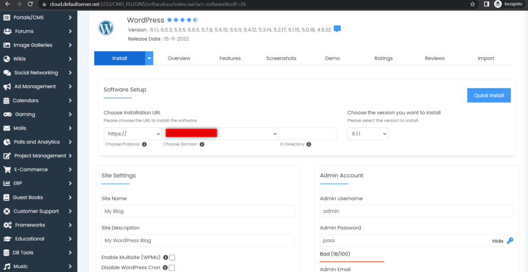Click the Forums people icon
The image size is (528, 272).
coord(7,31)
